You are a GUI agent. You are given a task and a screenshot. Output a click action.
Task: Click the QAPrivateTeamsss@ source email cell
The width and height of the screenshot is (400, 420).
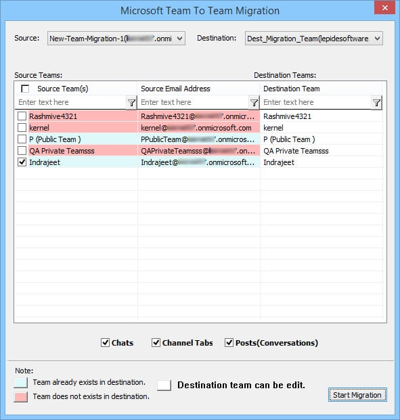(x=199, y=151)
